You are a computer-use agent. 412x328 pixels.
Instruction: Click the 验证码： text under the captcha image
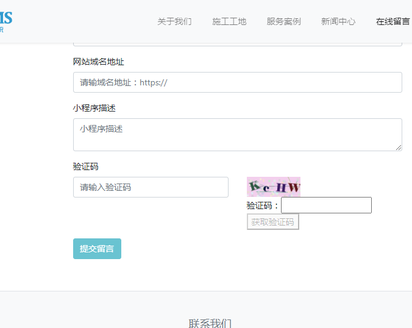263,205
